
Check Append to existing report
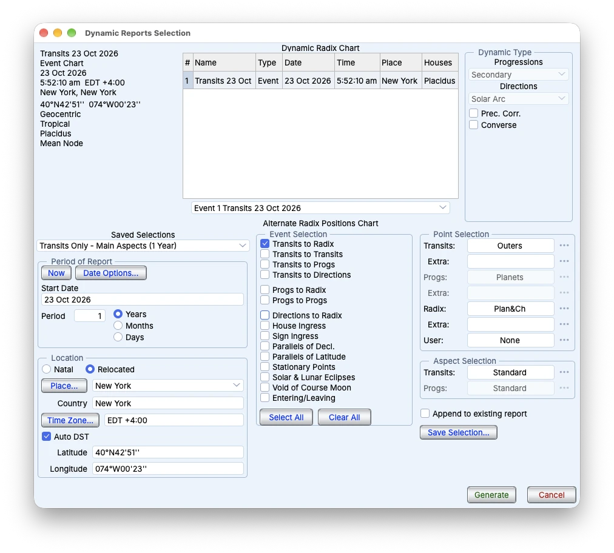[x=425, y=414]
